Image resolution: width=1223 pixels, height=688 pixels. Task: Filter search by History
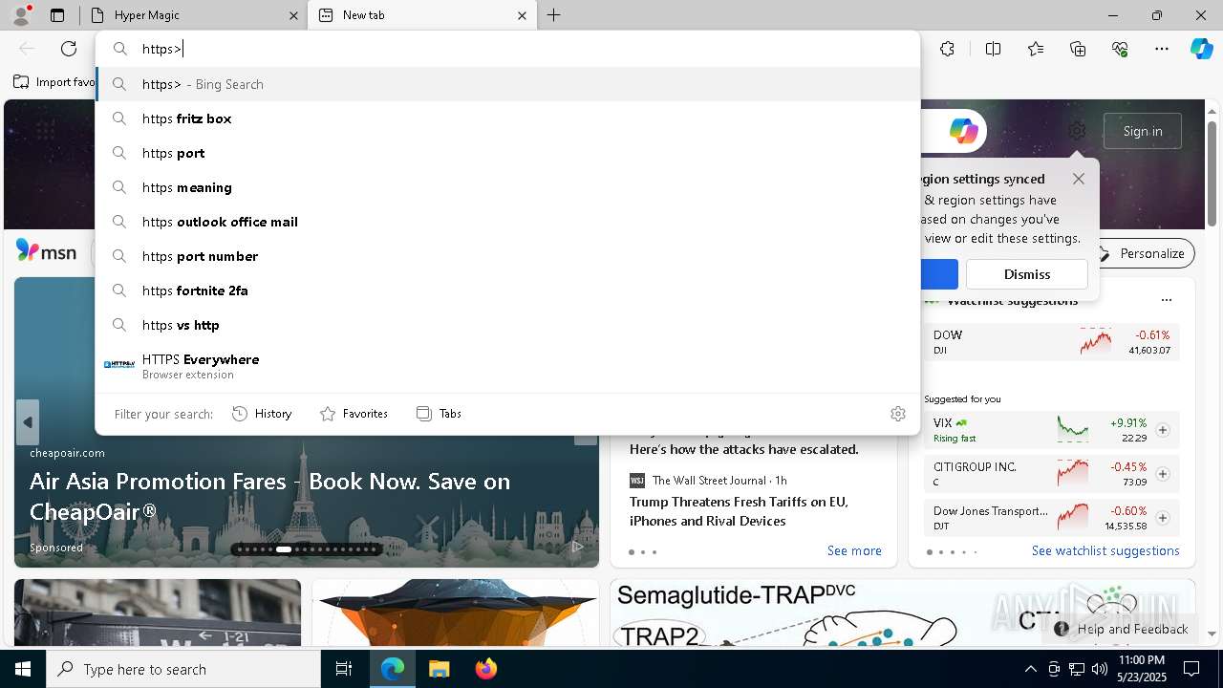click(262, 414)
